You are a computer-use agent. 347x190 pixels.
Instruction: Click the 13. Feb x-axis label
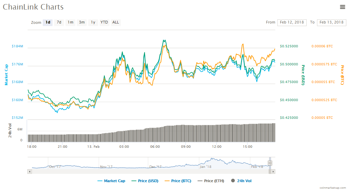tap(93, 146)
